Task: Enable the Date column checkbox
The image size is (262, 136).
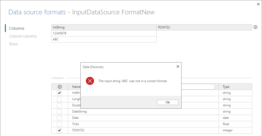Action: pyautogui.click(x=59, y=118)
